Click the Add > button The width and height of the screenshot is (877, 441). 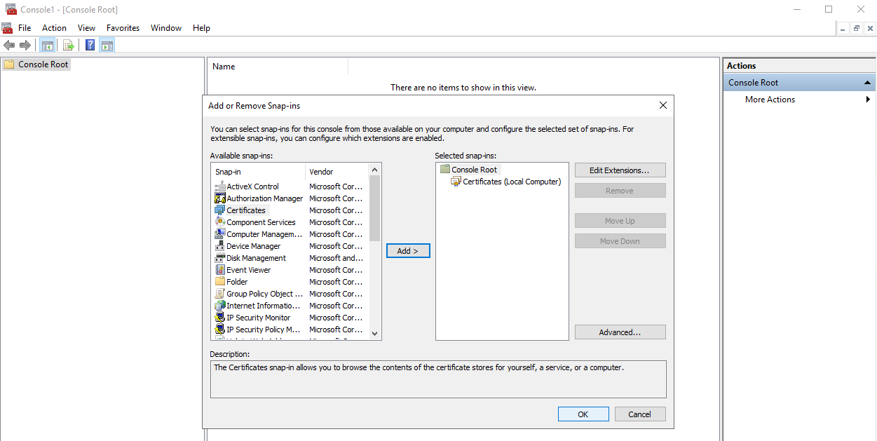408,251
